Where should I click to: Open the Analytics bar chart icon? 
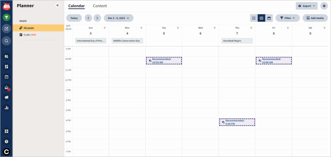pos(6,107)
